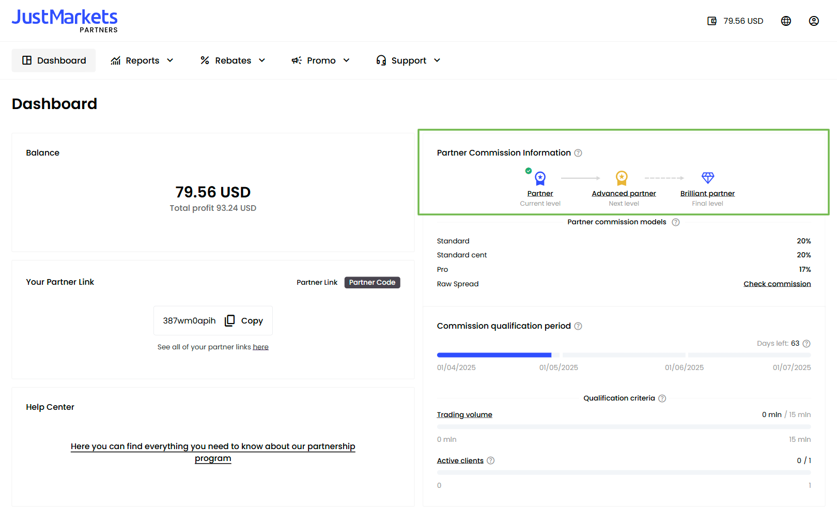Image resolution: width=837 pixels, height=523 pixels.
Task: Open the Promo menu
Action: (320, 60)
